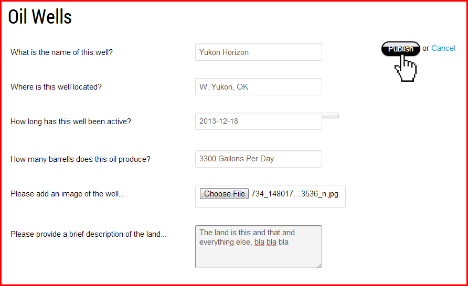468x286 pixels.
Task: Click the date field showing 2013-12-18
Action: click(x=258, y=122)
